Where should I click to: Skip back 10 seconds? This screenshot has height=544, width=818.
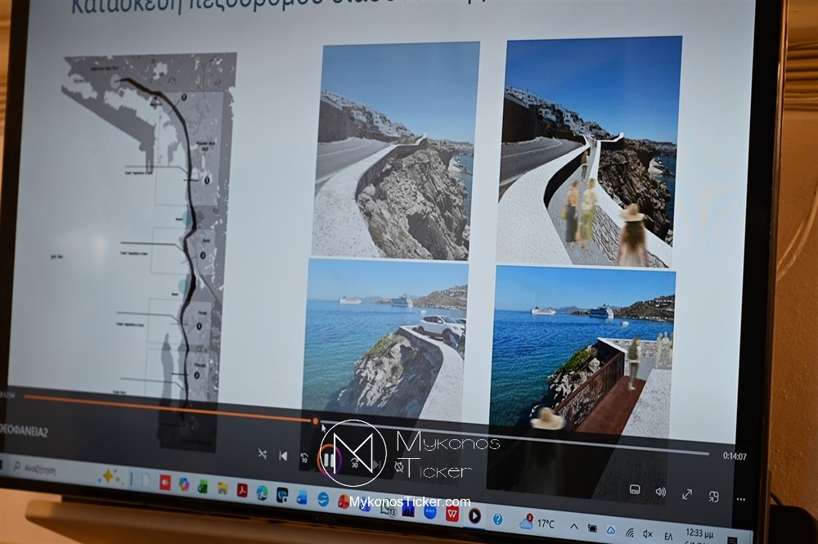tap(305, 458)
